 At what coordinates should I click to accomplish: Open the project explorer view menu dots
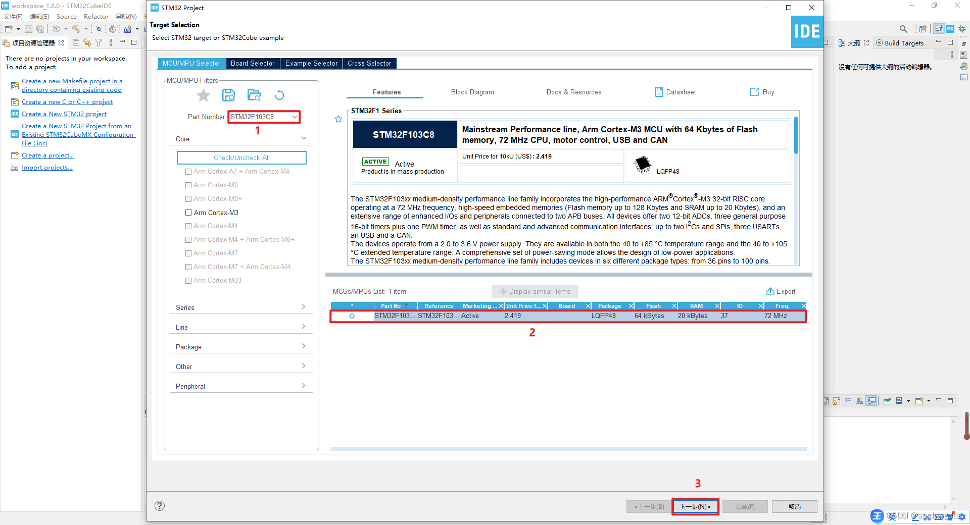111,43
